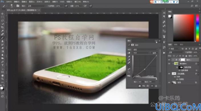Click the hue slider in the Color panel
The height and width of the screenshot is (111, 201).
198,28
